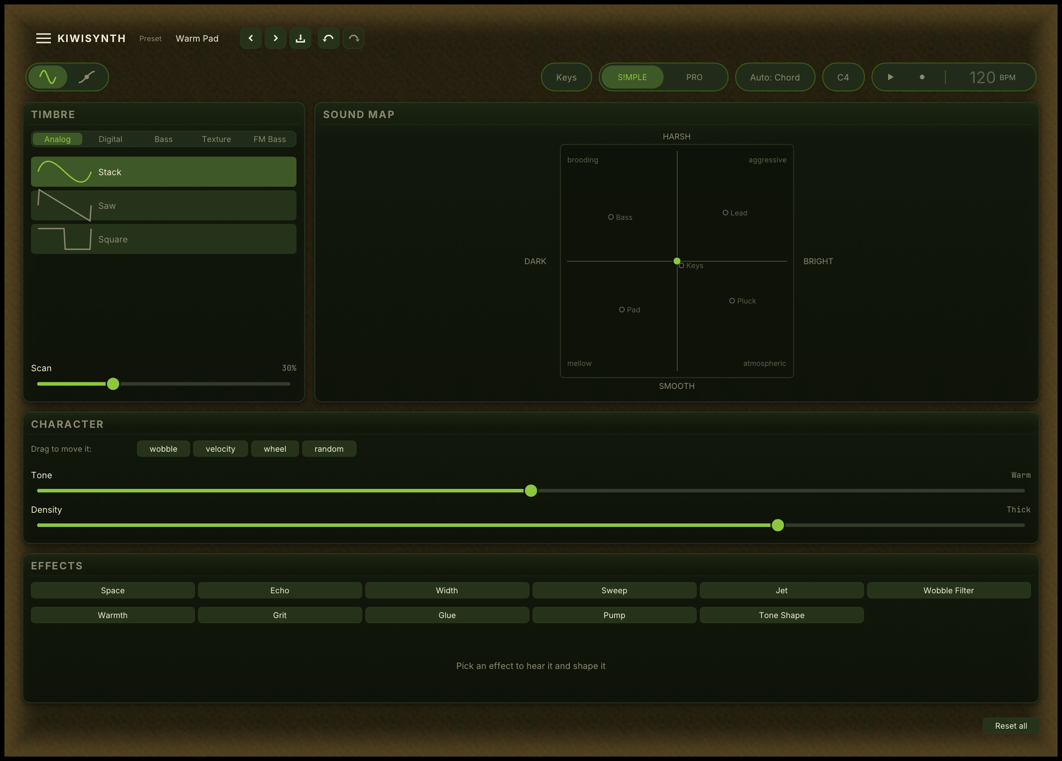
Task: Switch to the Analog timbre tab
Action: 57,139
